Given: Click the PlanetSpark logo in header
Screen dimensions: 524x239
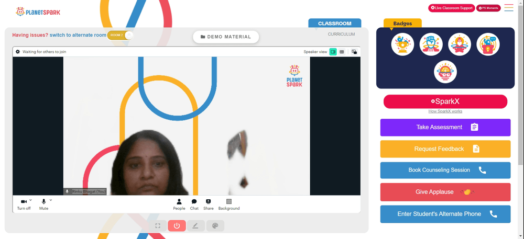Looking at the screenshot, I should 38,12.
